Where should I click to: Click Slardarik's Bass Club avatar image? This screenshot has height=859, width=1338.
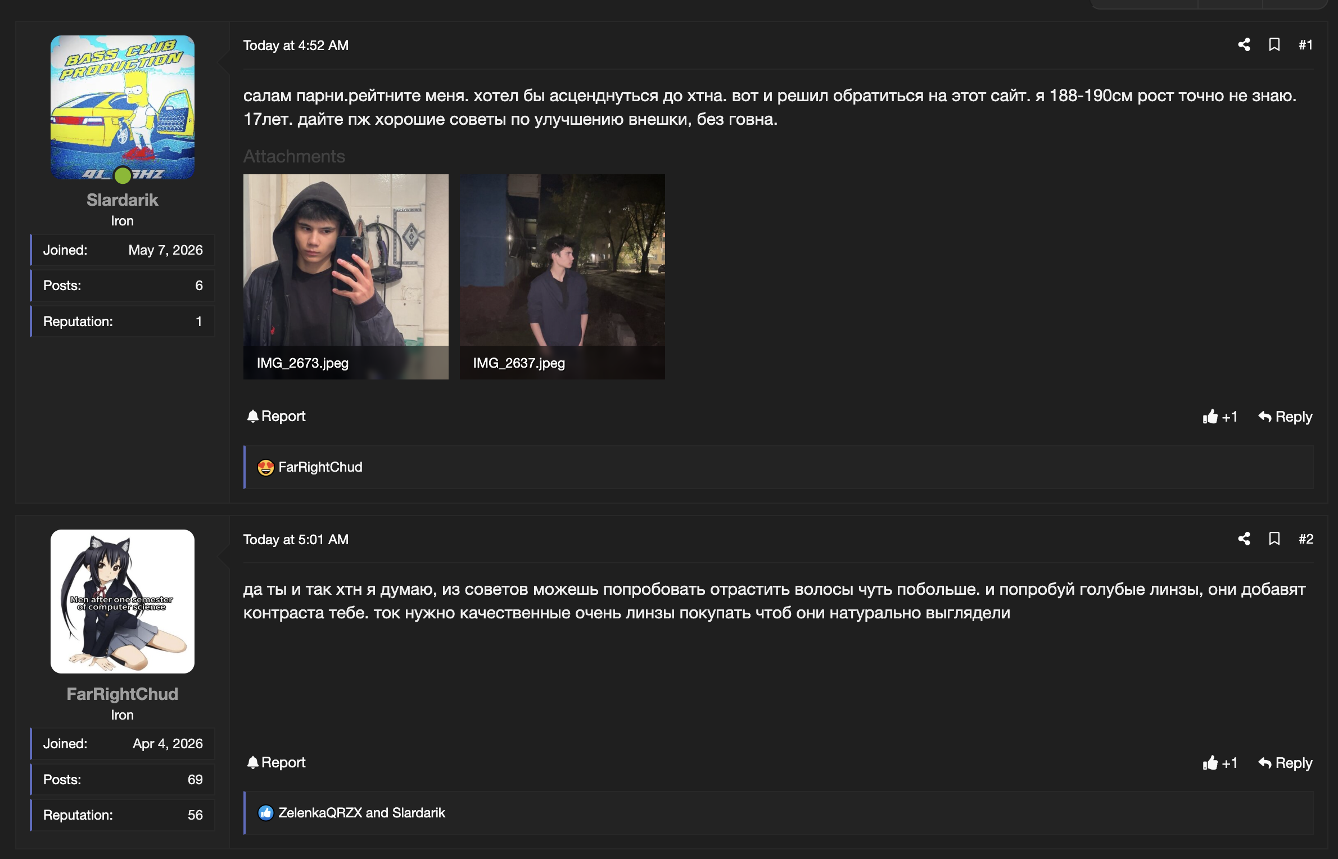pos(123,107)
